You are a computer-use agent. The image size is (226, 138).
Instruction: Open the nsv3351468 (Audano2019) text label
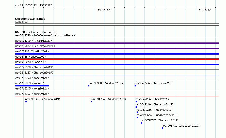pos(43,99)
